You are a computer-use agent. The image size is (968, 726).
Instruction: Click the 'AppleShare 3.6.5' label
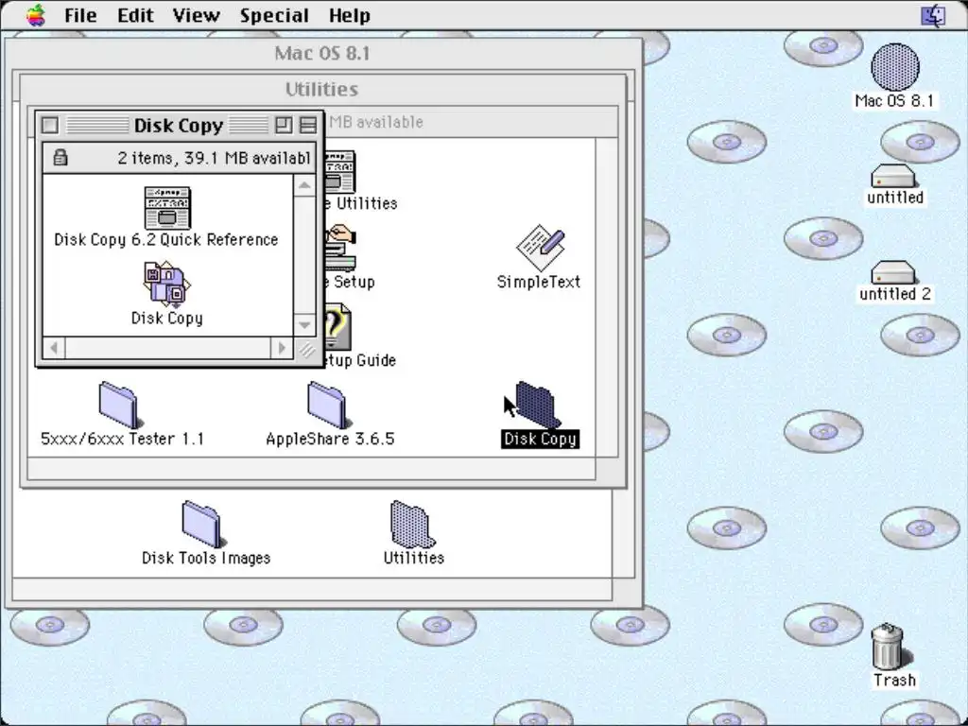tap(330, 439)
